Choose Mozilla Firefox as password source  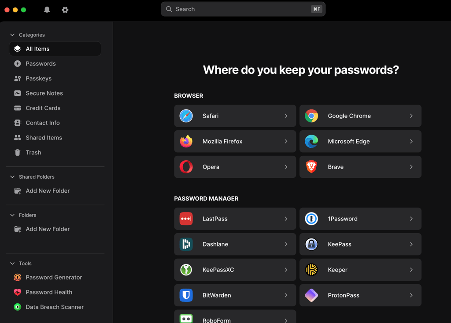point(235,141)
